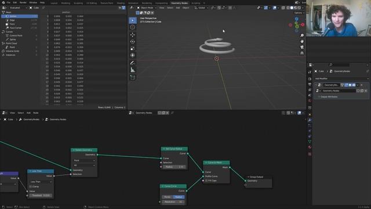Viewport: 371px width, 209px height.
Task: Remove the GeometryNodes modifier with X
Action: 361,85
